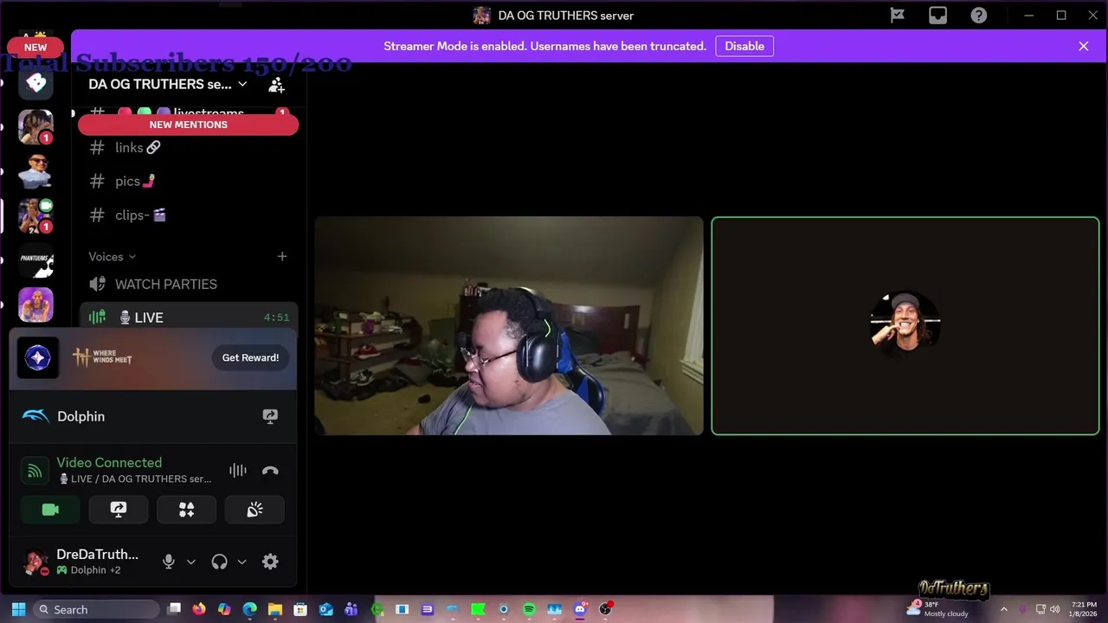Open output device options arrow next to headphones
Viewport: 1108px width, 623px height.
click(x=242, y=562)
